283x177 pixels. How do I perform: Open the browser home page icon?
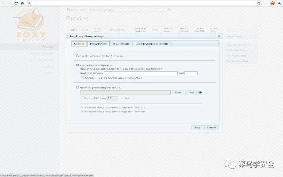[x=22, y=3]
